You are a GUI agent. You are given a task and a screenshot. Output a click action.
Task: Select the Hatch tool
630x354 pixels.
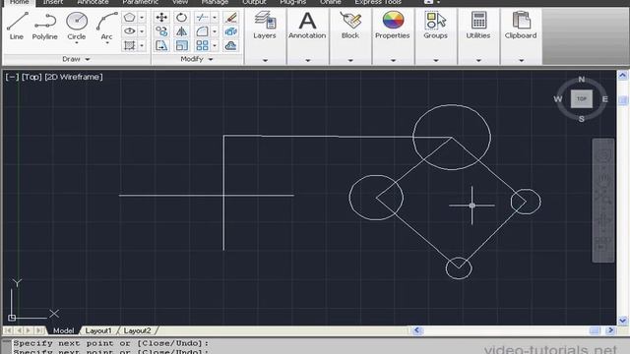129,45
